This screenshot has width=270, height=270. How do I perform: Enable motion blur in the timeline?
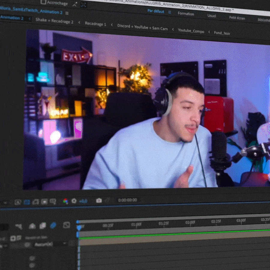click(x=53, y=225)
